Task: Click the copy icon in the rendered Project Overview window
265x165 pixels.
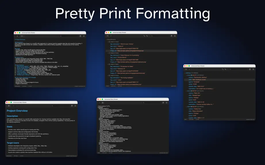Action: 72,106
